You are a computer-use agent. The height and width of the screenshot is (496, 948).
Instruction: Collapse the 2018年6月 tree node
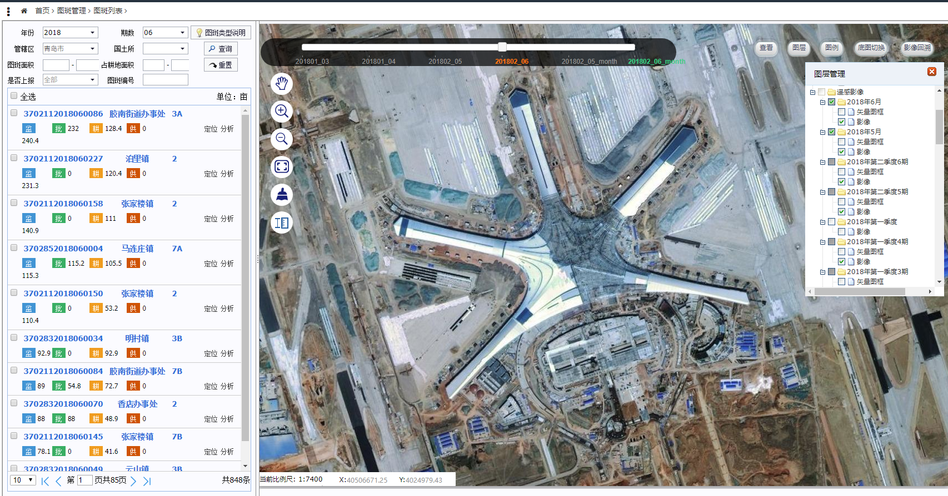click(823, 102)
